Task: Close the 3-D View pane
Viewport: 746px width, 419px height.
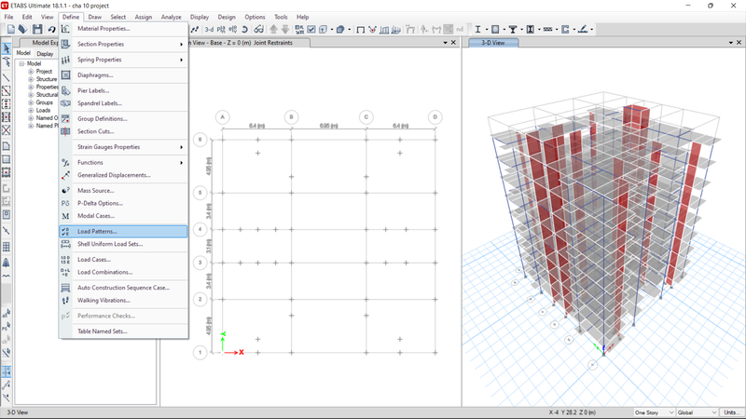Action: pyautogui.click(x=739, y=43)
